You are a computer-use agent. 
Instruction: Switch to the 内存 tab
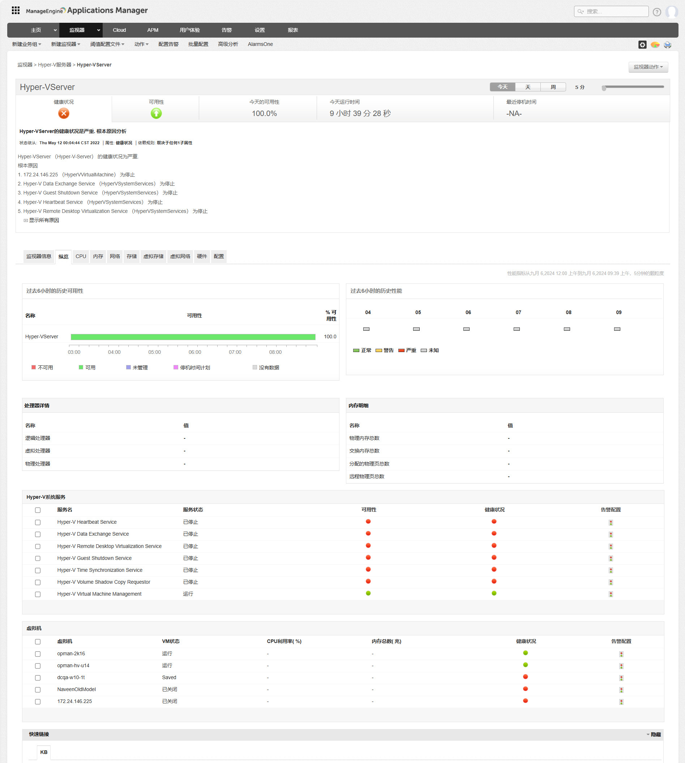98,257
